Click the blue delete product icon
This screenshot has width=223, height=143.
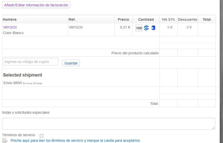coord(153,28)
